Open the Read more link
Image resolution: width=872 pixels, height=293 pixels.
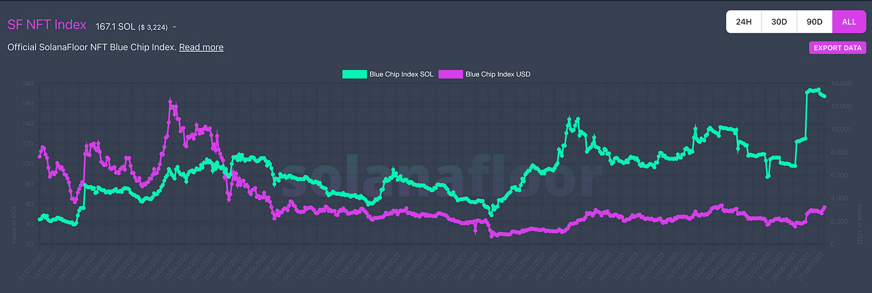201,47
